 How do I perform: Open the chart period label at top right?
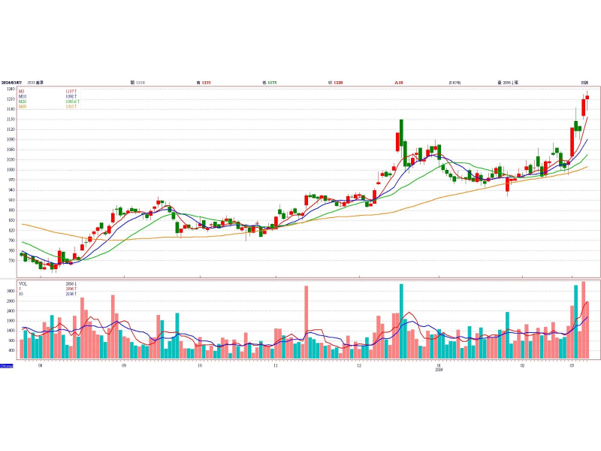(584, 81)
